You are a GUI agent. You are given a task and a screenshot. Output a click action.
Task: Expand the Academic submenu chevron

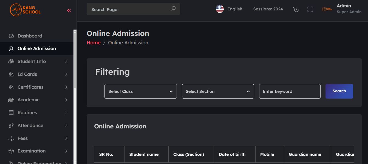tap(66, 100)
